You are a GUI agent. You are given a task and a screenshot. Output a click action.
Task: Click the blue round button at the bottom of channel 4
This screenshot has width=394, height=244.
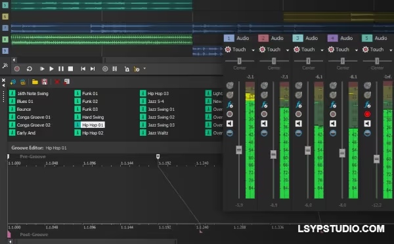click(x=333, y=133)
